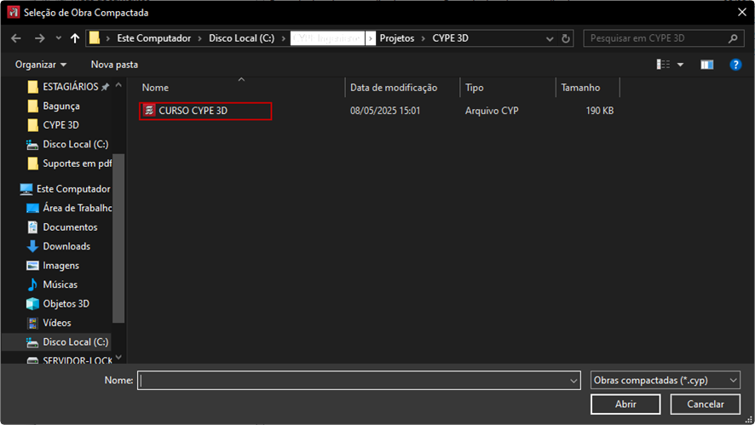
Task: Expand the chevron after Este Computador in path
Action: [199, 38]
